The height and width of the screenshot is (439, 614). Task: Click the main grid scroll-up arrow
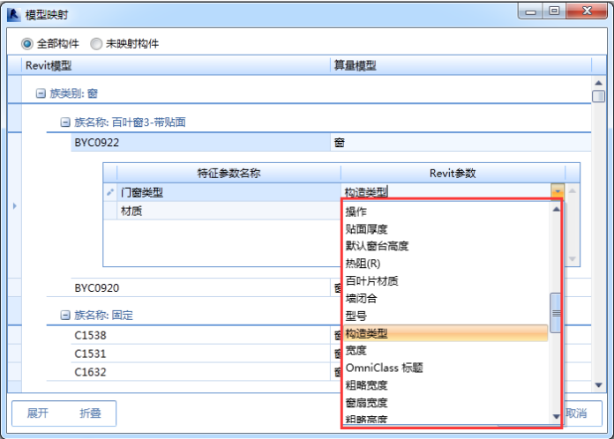coord(598,83)
